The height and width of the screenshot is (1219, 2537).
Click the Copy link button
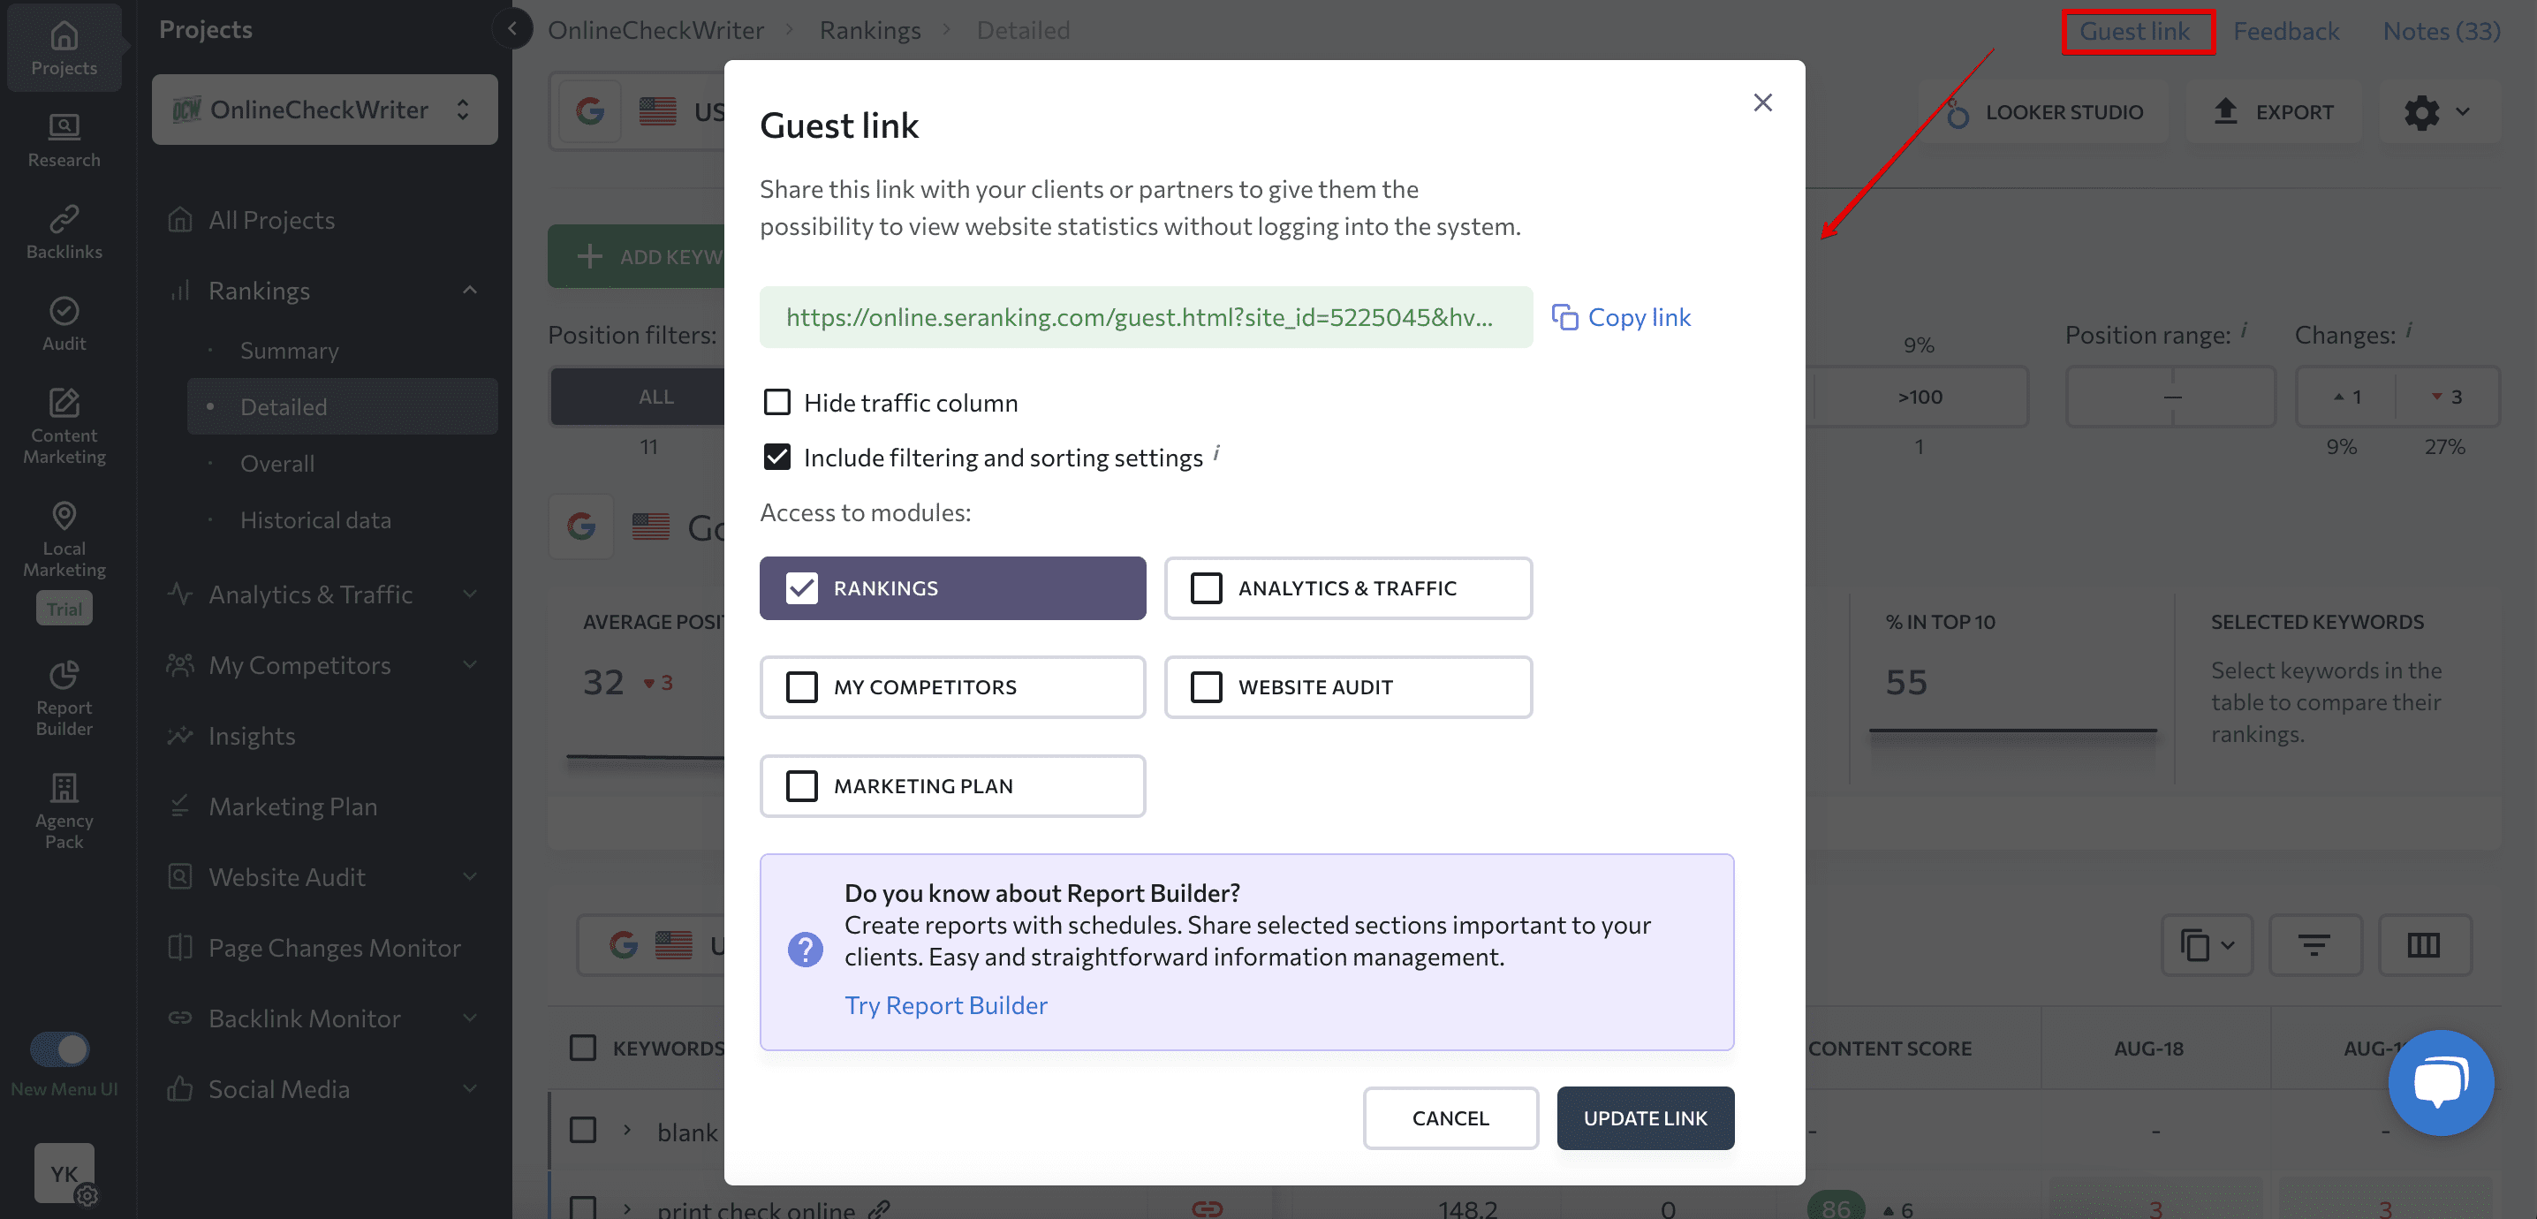pyautogui.click(x=1619, y=315)
